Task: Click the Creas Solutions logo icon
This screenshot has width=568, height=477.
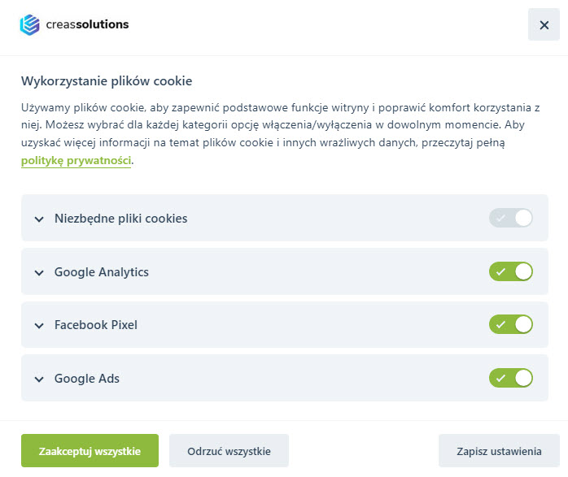Action: click(x=29, y=24)
